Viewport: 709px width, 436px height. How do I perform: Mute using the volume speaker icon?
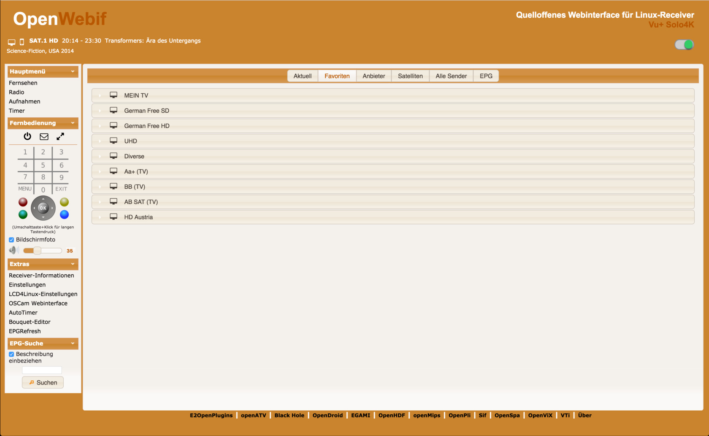click(13, 250)
